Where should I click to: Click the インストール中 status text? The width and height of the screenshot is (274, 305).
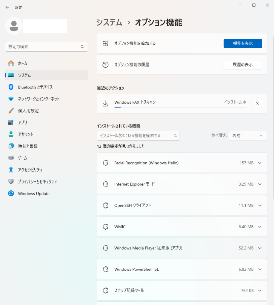click(235, 102)
